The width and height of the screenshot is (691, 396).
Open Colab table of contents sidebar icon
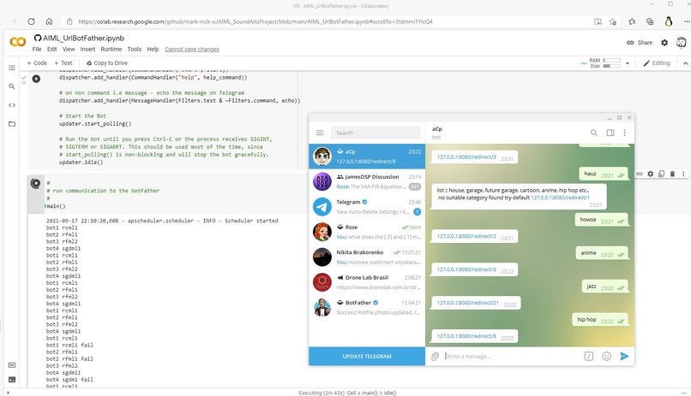pyautogui.click(x=12, y=68)
